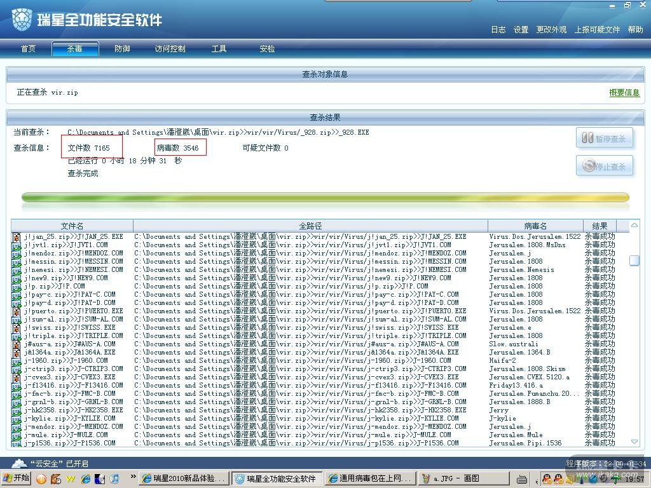Image resolution: width=651 pixels, height=488 pixels.
Task: Click the virus icon for j!puerto.zip row
Action: 16,311
